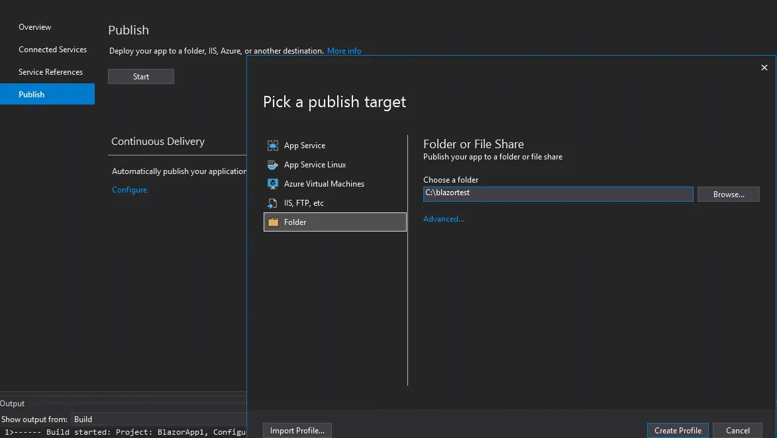Click the Folder publish target icon
The image size is (777, 438).
pyautogui.click(x=272, y=222)
